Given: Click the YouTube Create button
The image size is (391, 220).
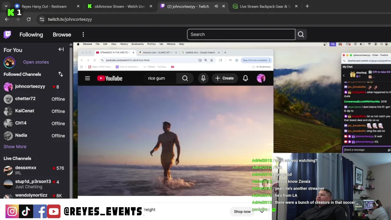Looking at the screenshot, I should coord(224,78).
